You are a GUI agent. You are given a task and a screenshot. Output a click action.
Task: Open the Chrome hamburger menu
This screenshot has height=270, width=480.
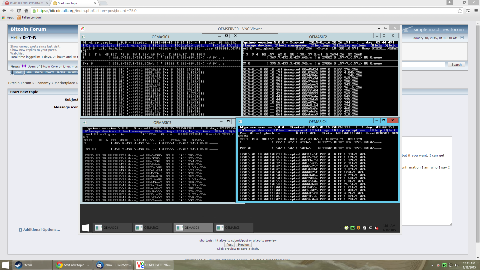point(476,11)
